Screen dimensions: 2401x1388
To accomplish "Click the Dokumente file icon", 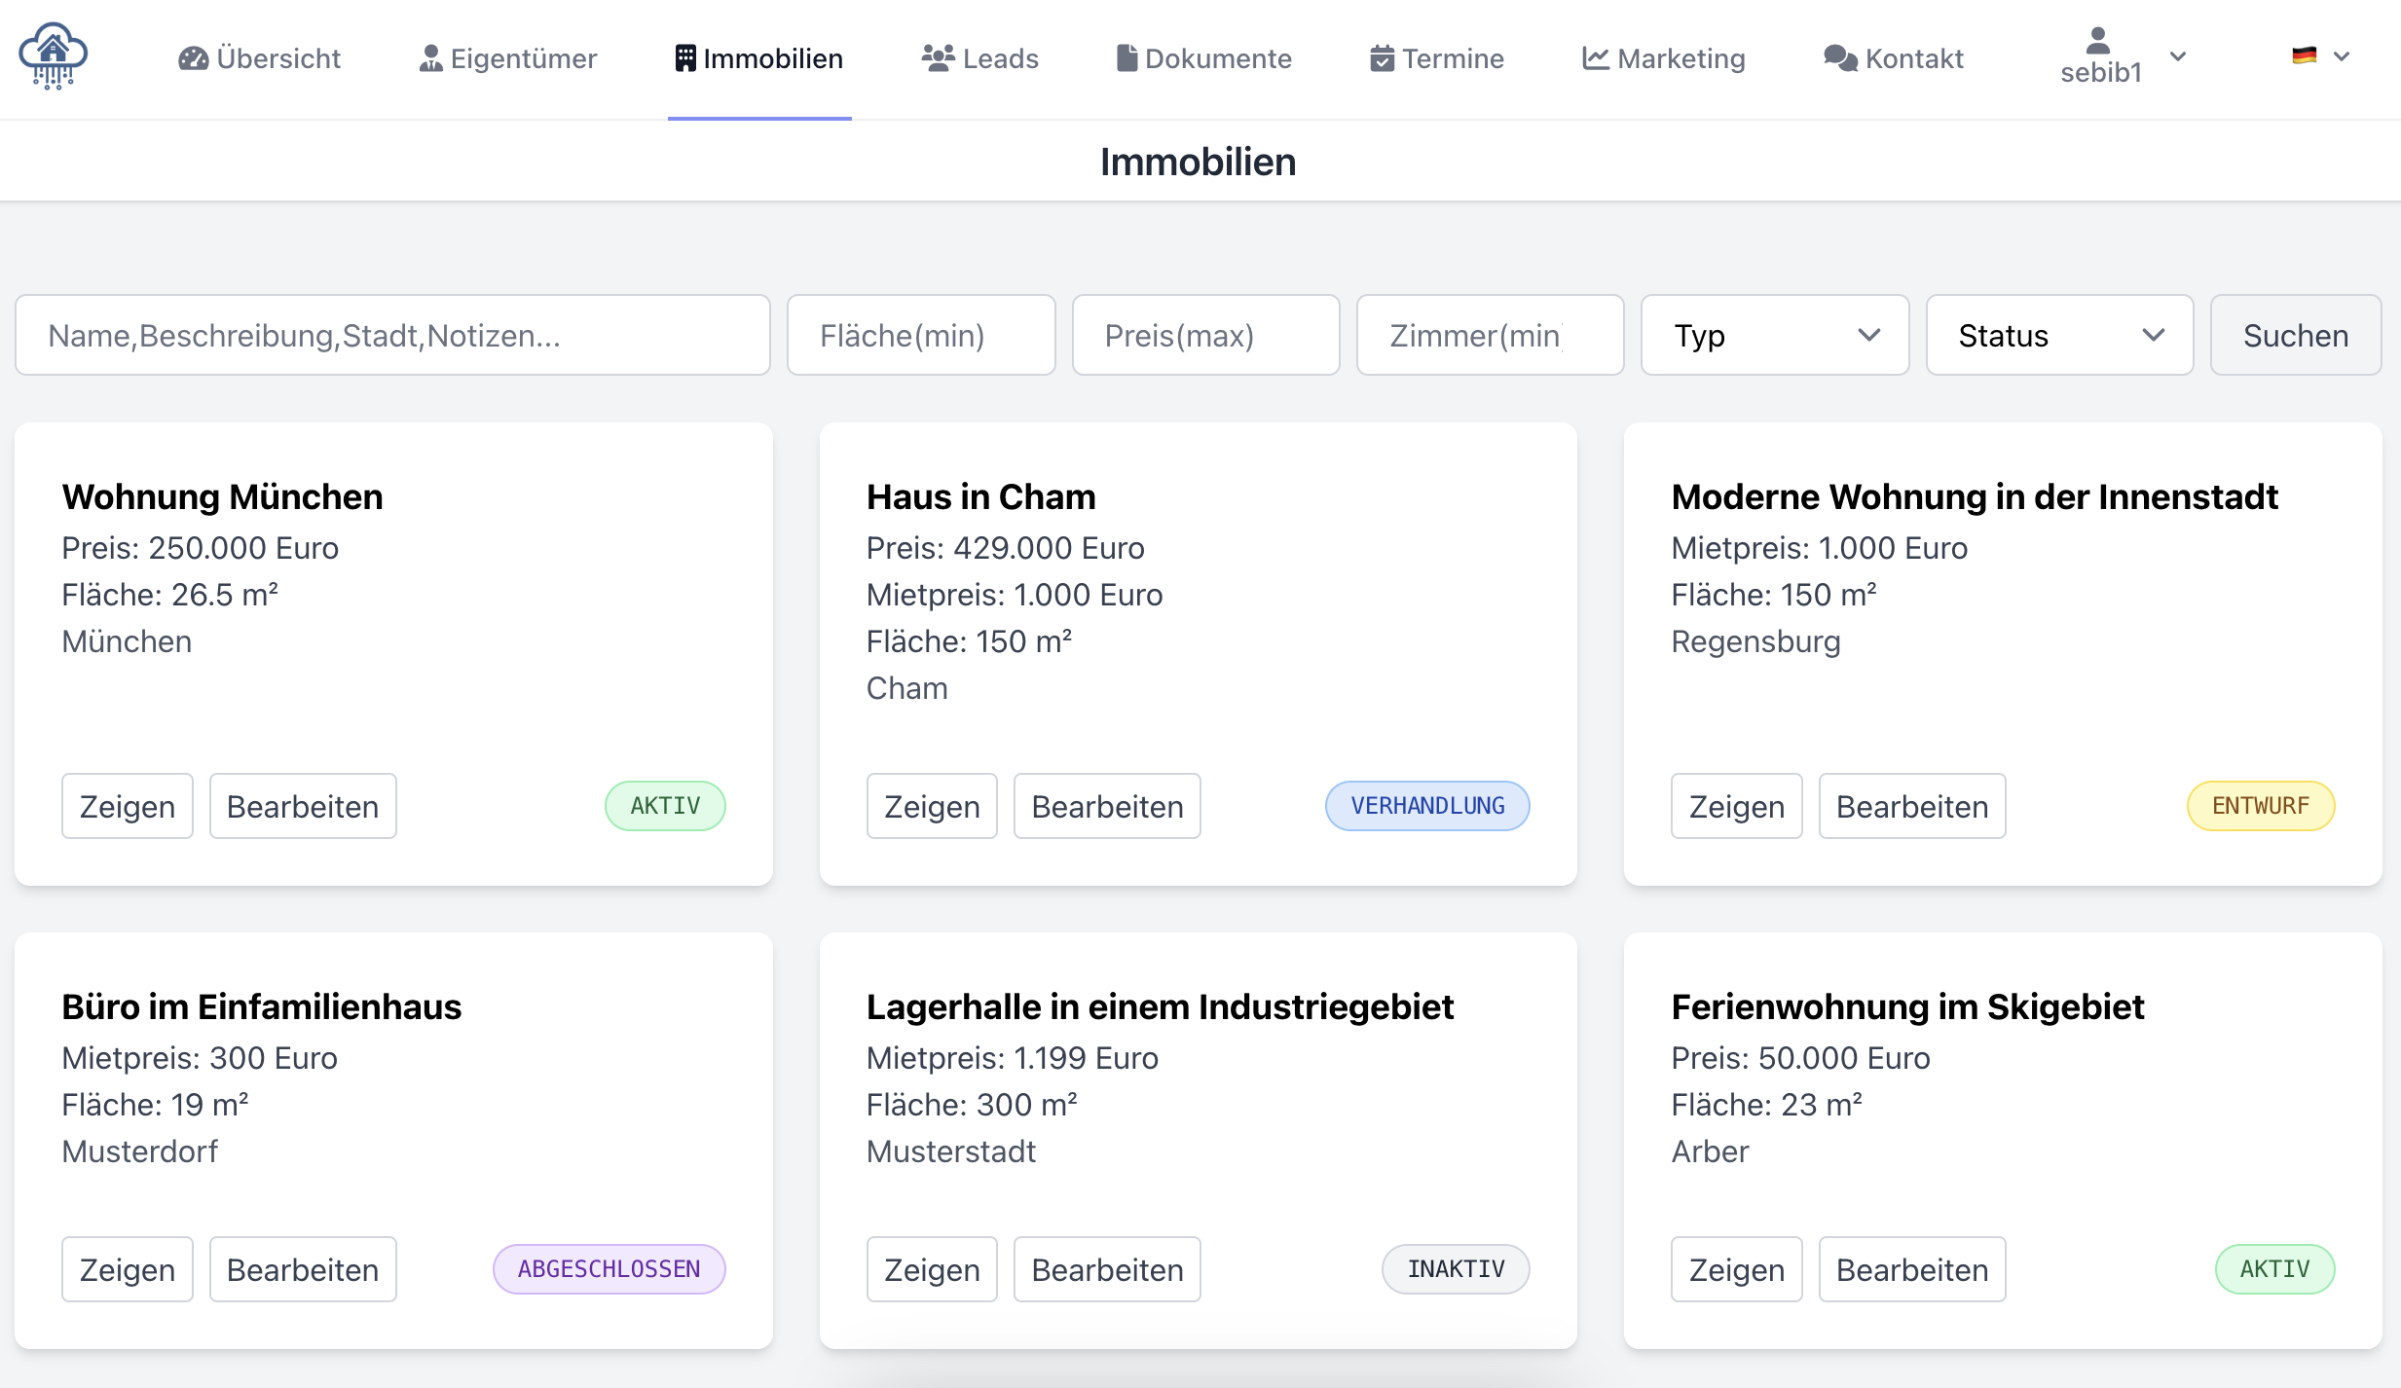I will click(1127, 58).
